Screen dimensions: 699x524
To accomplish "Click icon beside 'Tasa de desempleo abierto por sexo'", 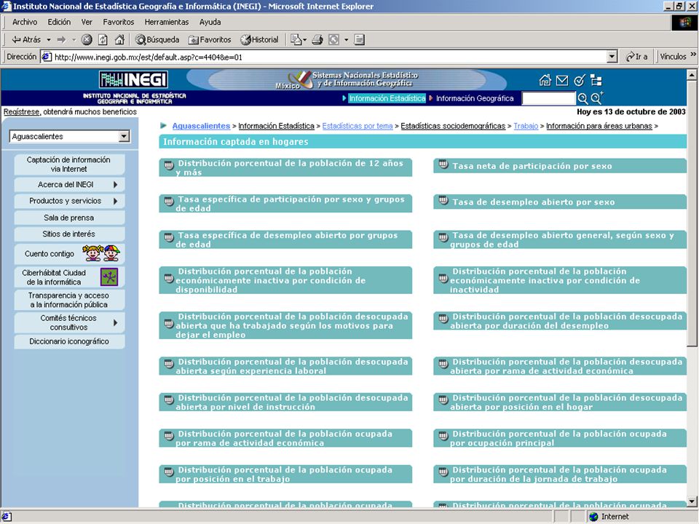I will tap(443, 201).
